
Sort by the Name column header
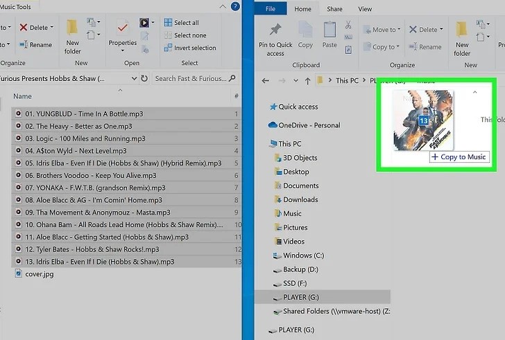22,96
